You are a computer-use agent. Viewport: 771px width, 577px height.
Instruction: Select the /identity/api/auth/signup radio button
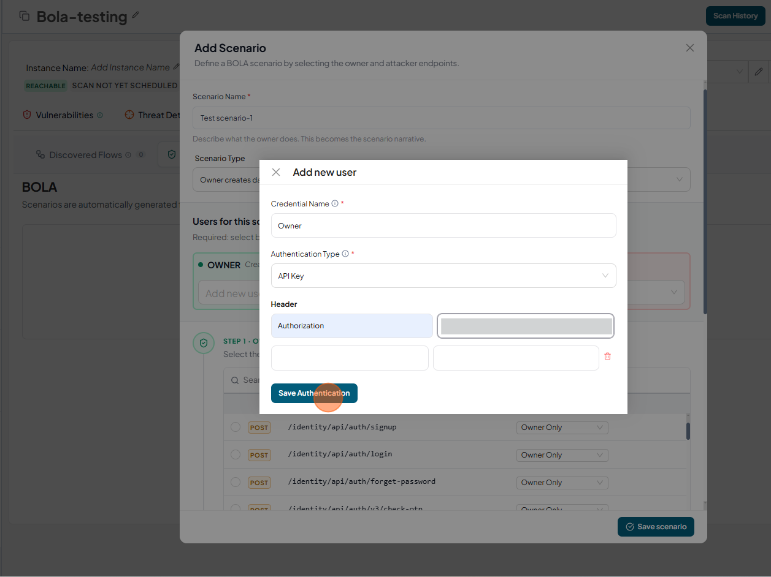tap(236, 427)
